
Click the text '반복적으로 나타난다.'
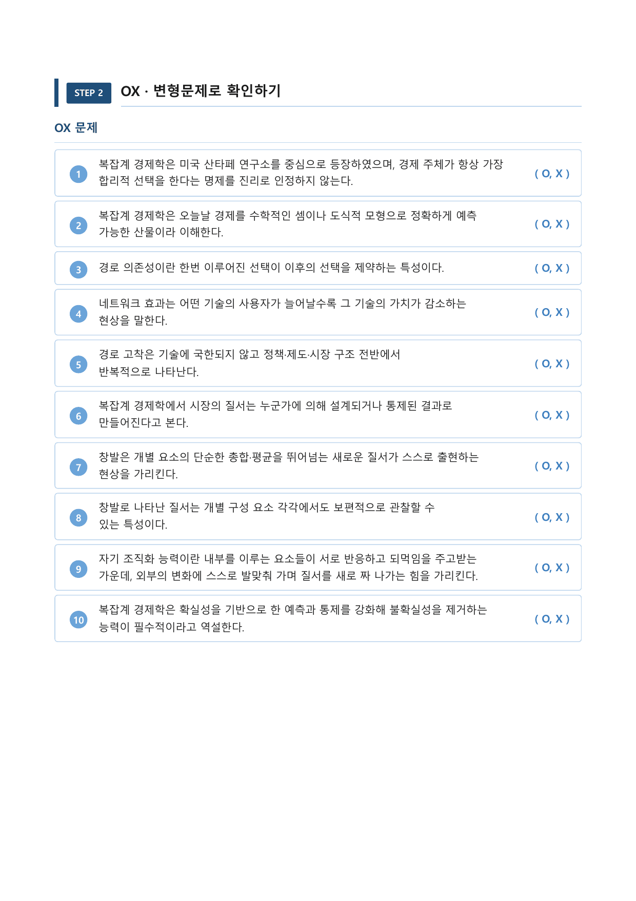coord(149,372)
